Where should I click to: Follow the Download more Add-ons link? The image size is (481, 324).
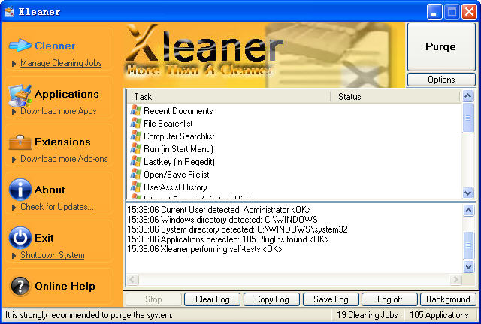click(64, 159)
